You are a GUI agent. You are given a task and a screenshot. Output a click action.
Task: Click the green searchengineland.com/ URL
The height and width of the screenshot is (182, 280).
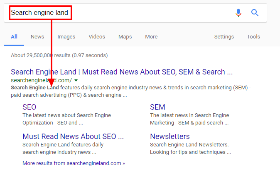point(41,80)
